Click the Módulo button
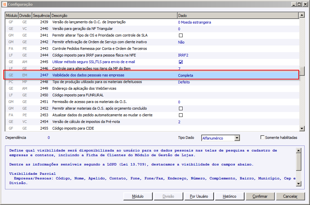This screenshot has height=205, width=310. click(x=138, y=196)
